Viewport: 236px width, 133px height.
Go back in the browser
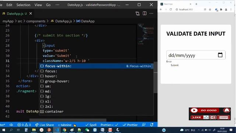[161, 9]
